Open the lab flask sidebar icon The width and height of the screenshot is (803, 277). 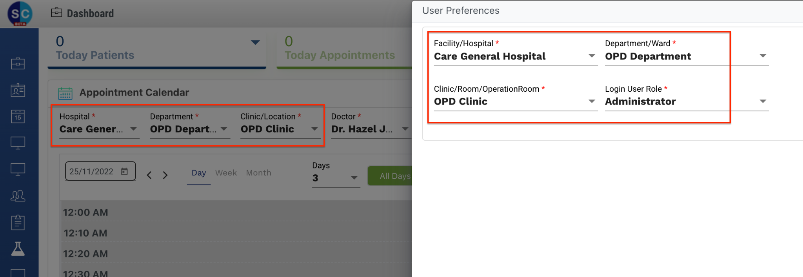coord(18,249)
